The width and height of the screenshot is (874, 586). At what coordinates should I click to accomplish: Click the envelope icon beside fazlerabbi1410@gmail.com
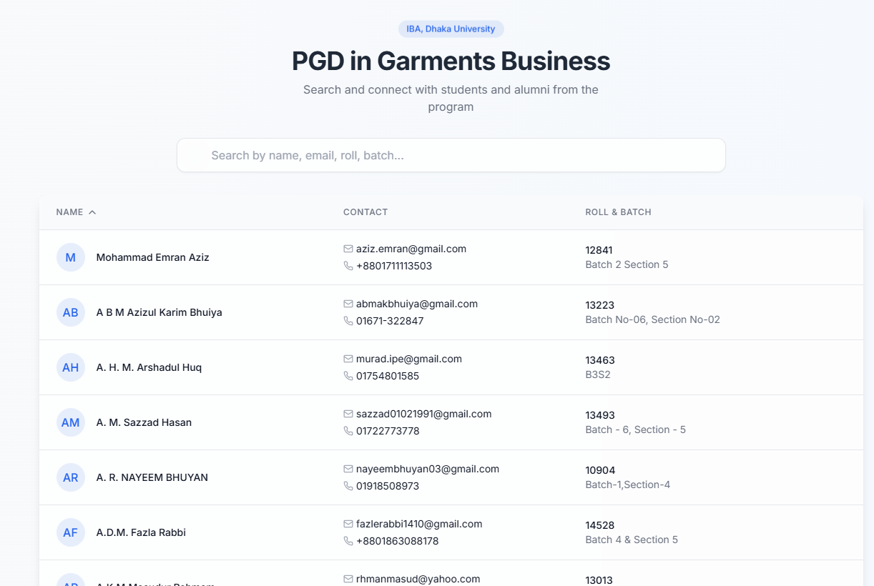click(348, 524)
